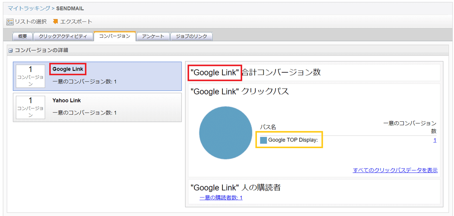454x216 pixels.
Task: Open マイトラッキング breadcrumb link
Action: tap(29, 8)
